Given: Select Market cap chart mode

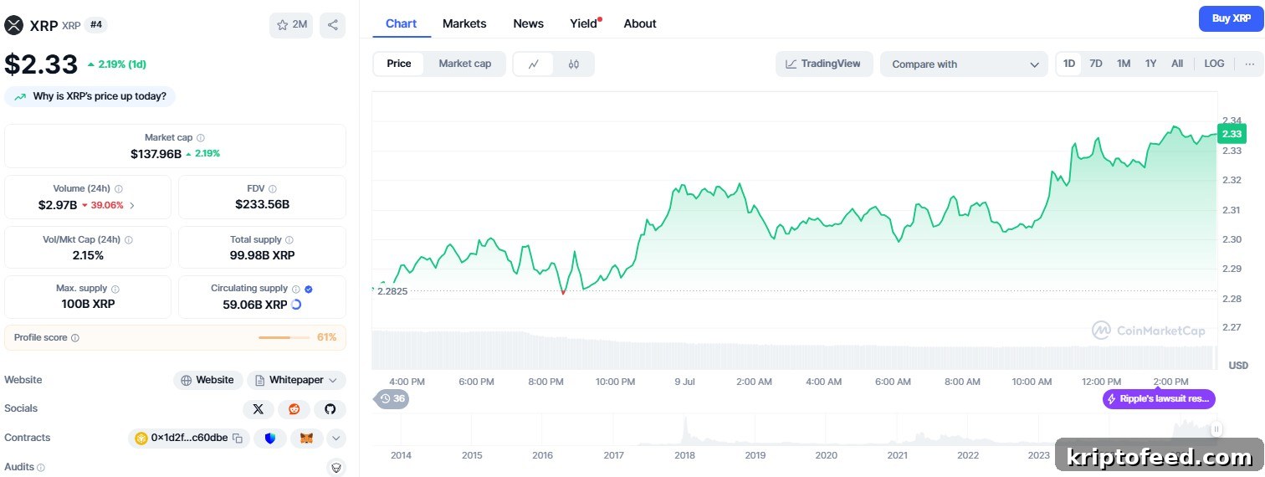Looking at the screenshot, I should 465,64.
